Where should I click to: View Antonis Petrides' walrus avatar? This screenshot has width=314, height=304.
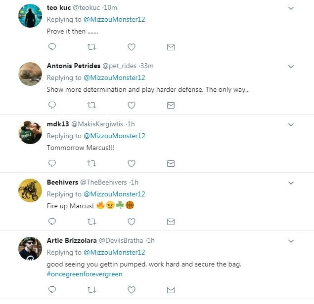[x=30, y=74]
